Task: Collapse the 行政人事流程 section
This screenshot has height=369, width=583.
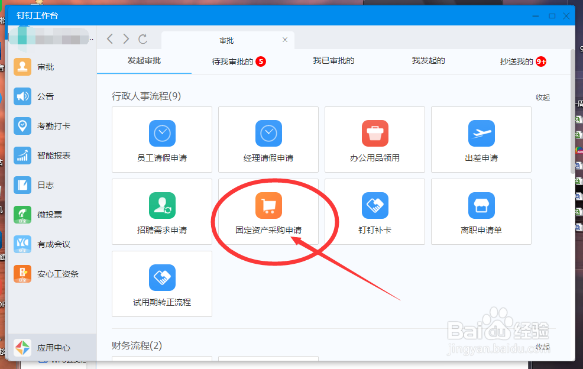Action: click(542, 96)
